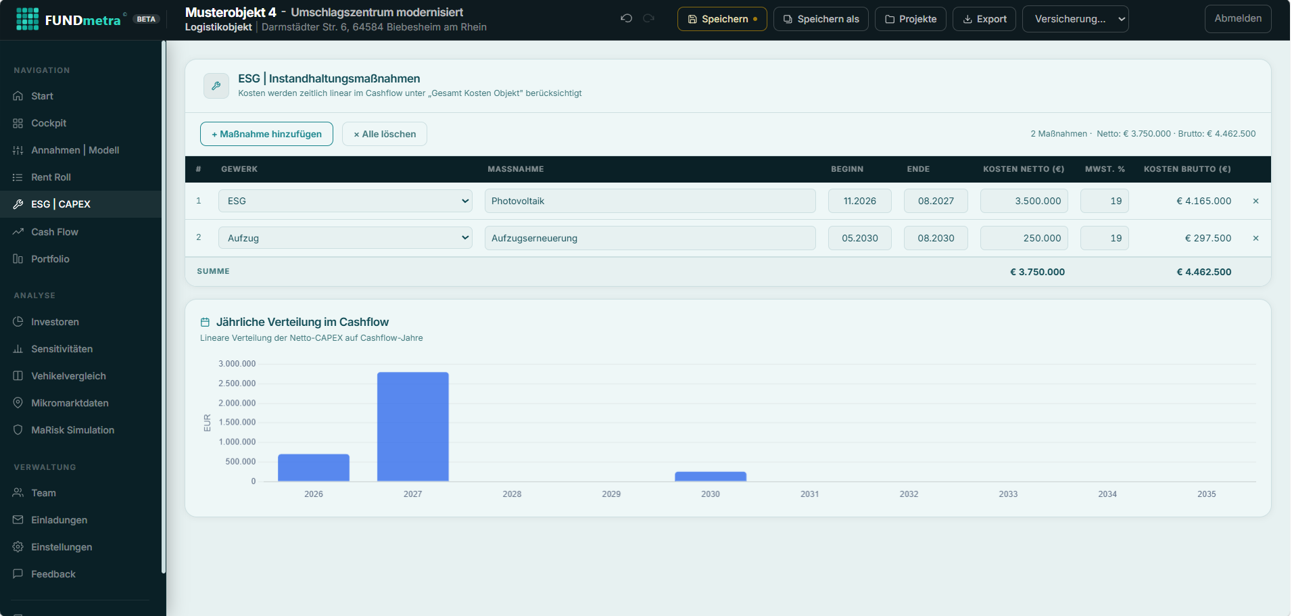Expand the Versicherung... dropdown in header

click(x=1076, y=19)
